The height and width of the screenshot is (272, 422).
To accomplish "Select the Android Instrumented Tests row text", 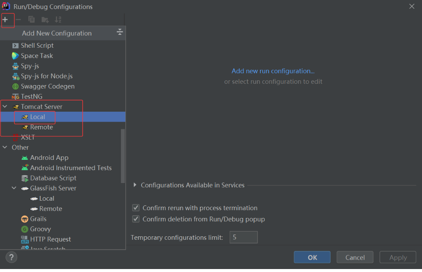I will [71, 168].
